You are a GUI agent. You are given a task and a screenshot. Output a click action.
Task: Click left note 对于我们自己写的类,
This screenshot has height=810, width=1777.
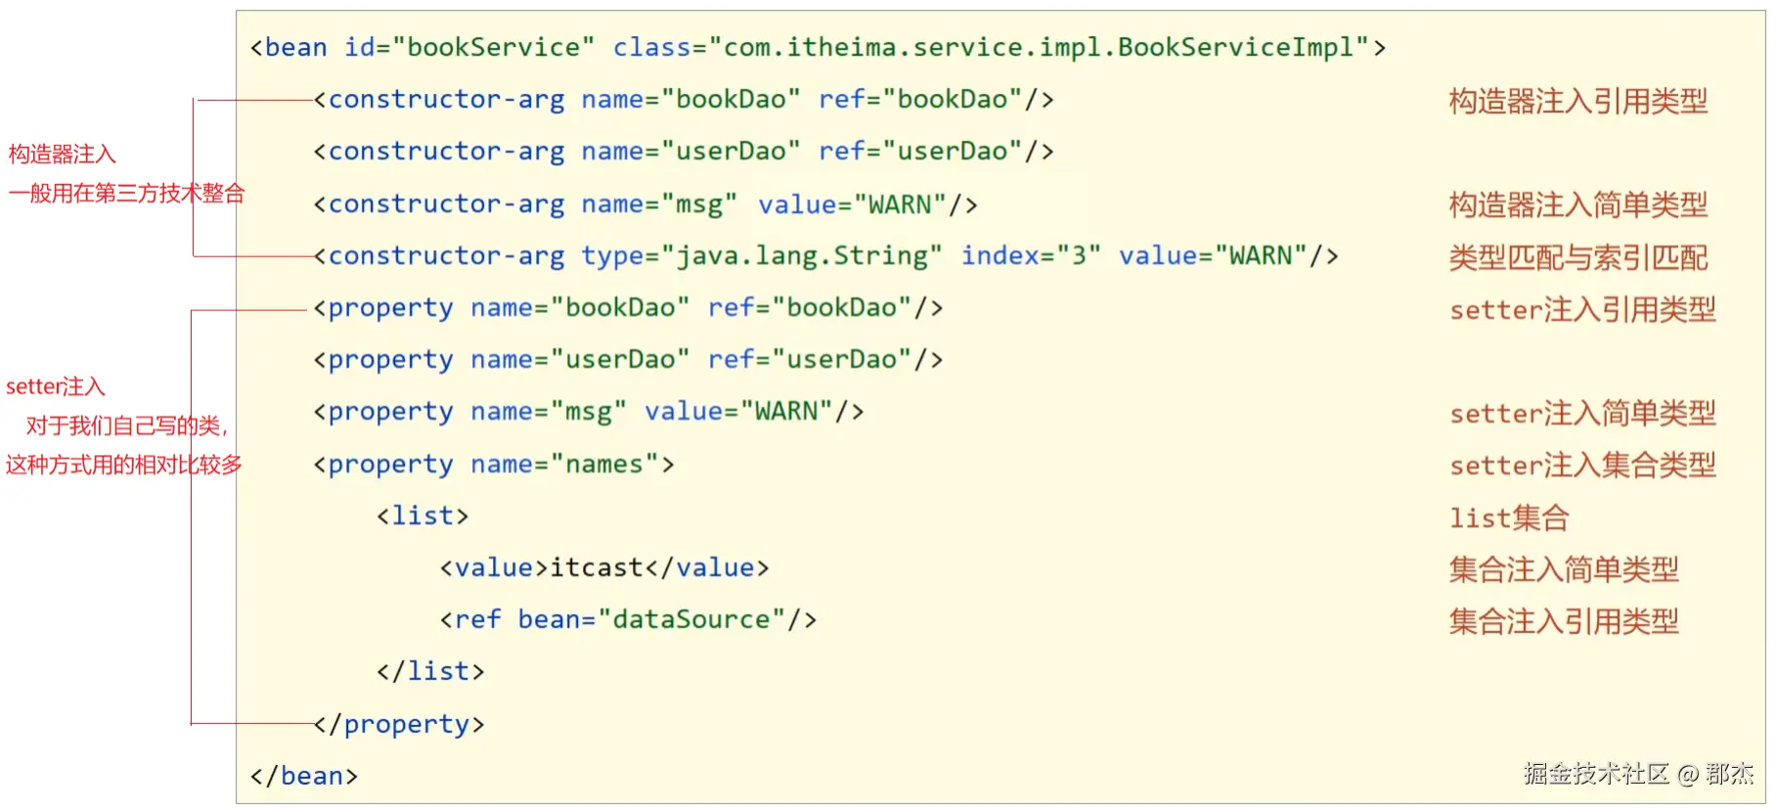127,426
